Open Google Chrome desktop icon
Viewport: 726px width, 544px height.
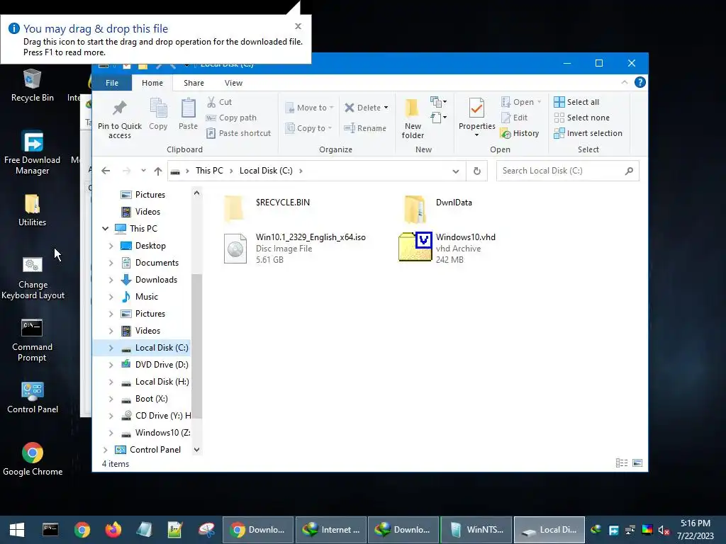pyautogui.click(x=33, y=459)
